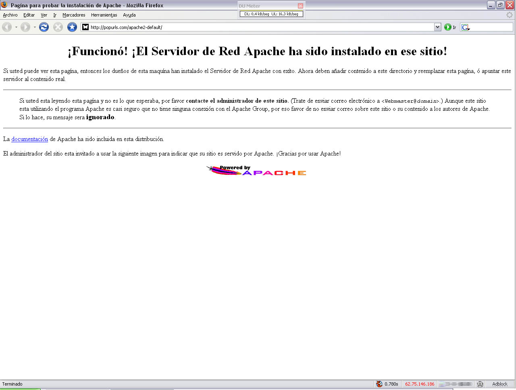This screenshot has width=516, height=390.
Task: Click the red IP address 62.75.146.186
Action: click(420, 384)
